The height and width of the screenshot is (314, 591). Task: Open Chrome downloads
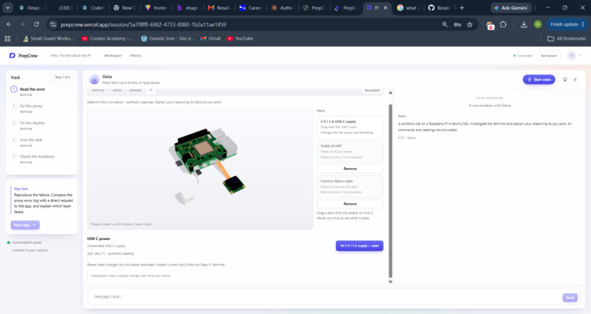(x=524, y=24)
